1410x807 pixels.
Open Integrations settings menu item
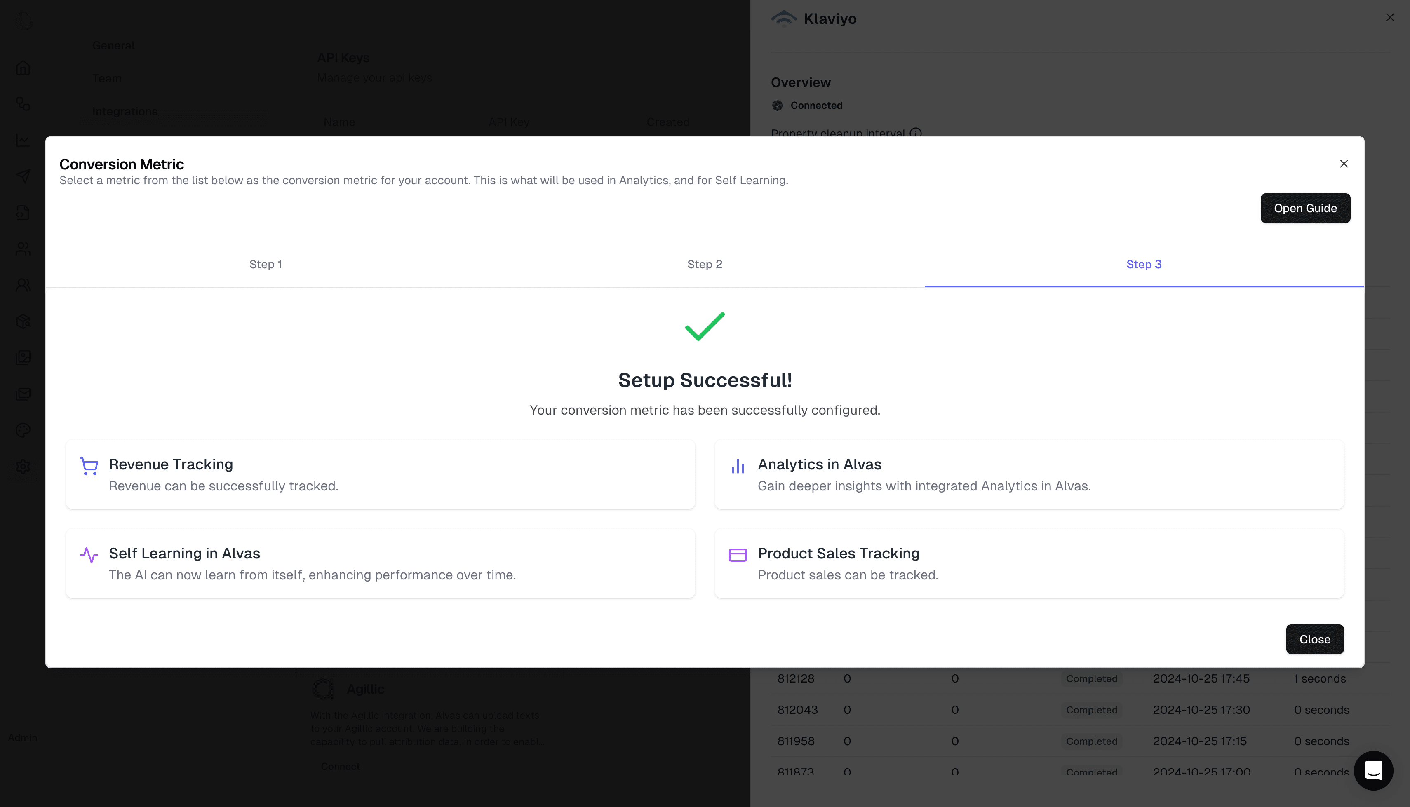click(125, 111)
